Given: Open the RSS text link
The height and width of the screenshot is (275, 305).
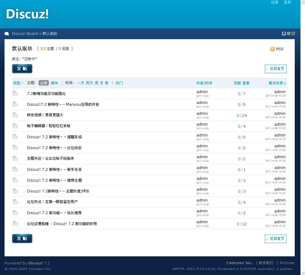Looking at the screenshot, I should click(280, 49).
